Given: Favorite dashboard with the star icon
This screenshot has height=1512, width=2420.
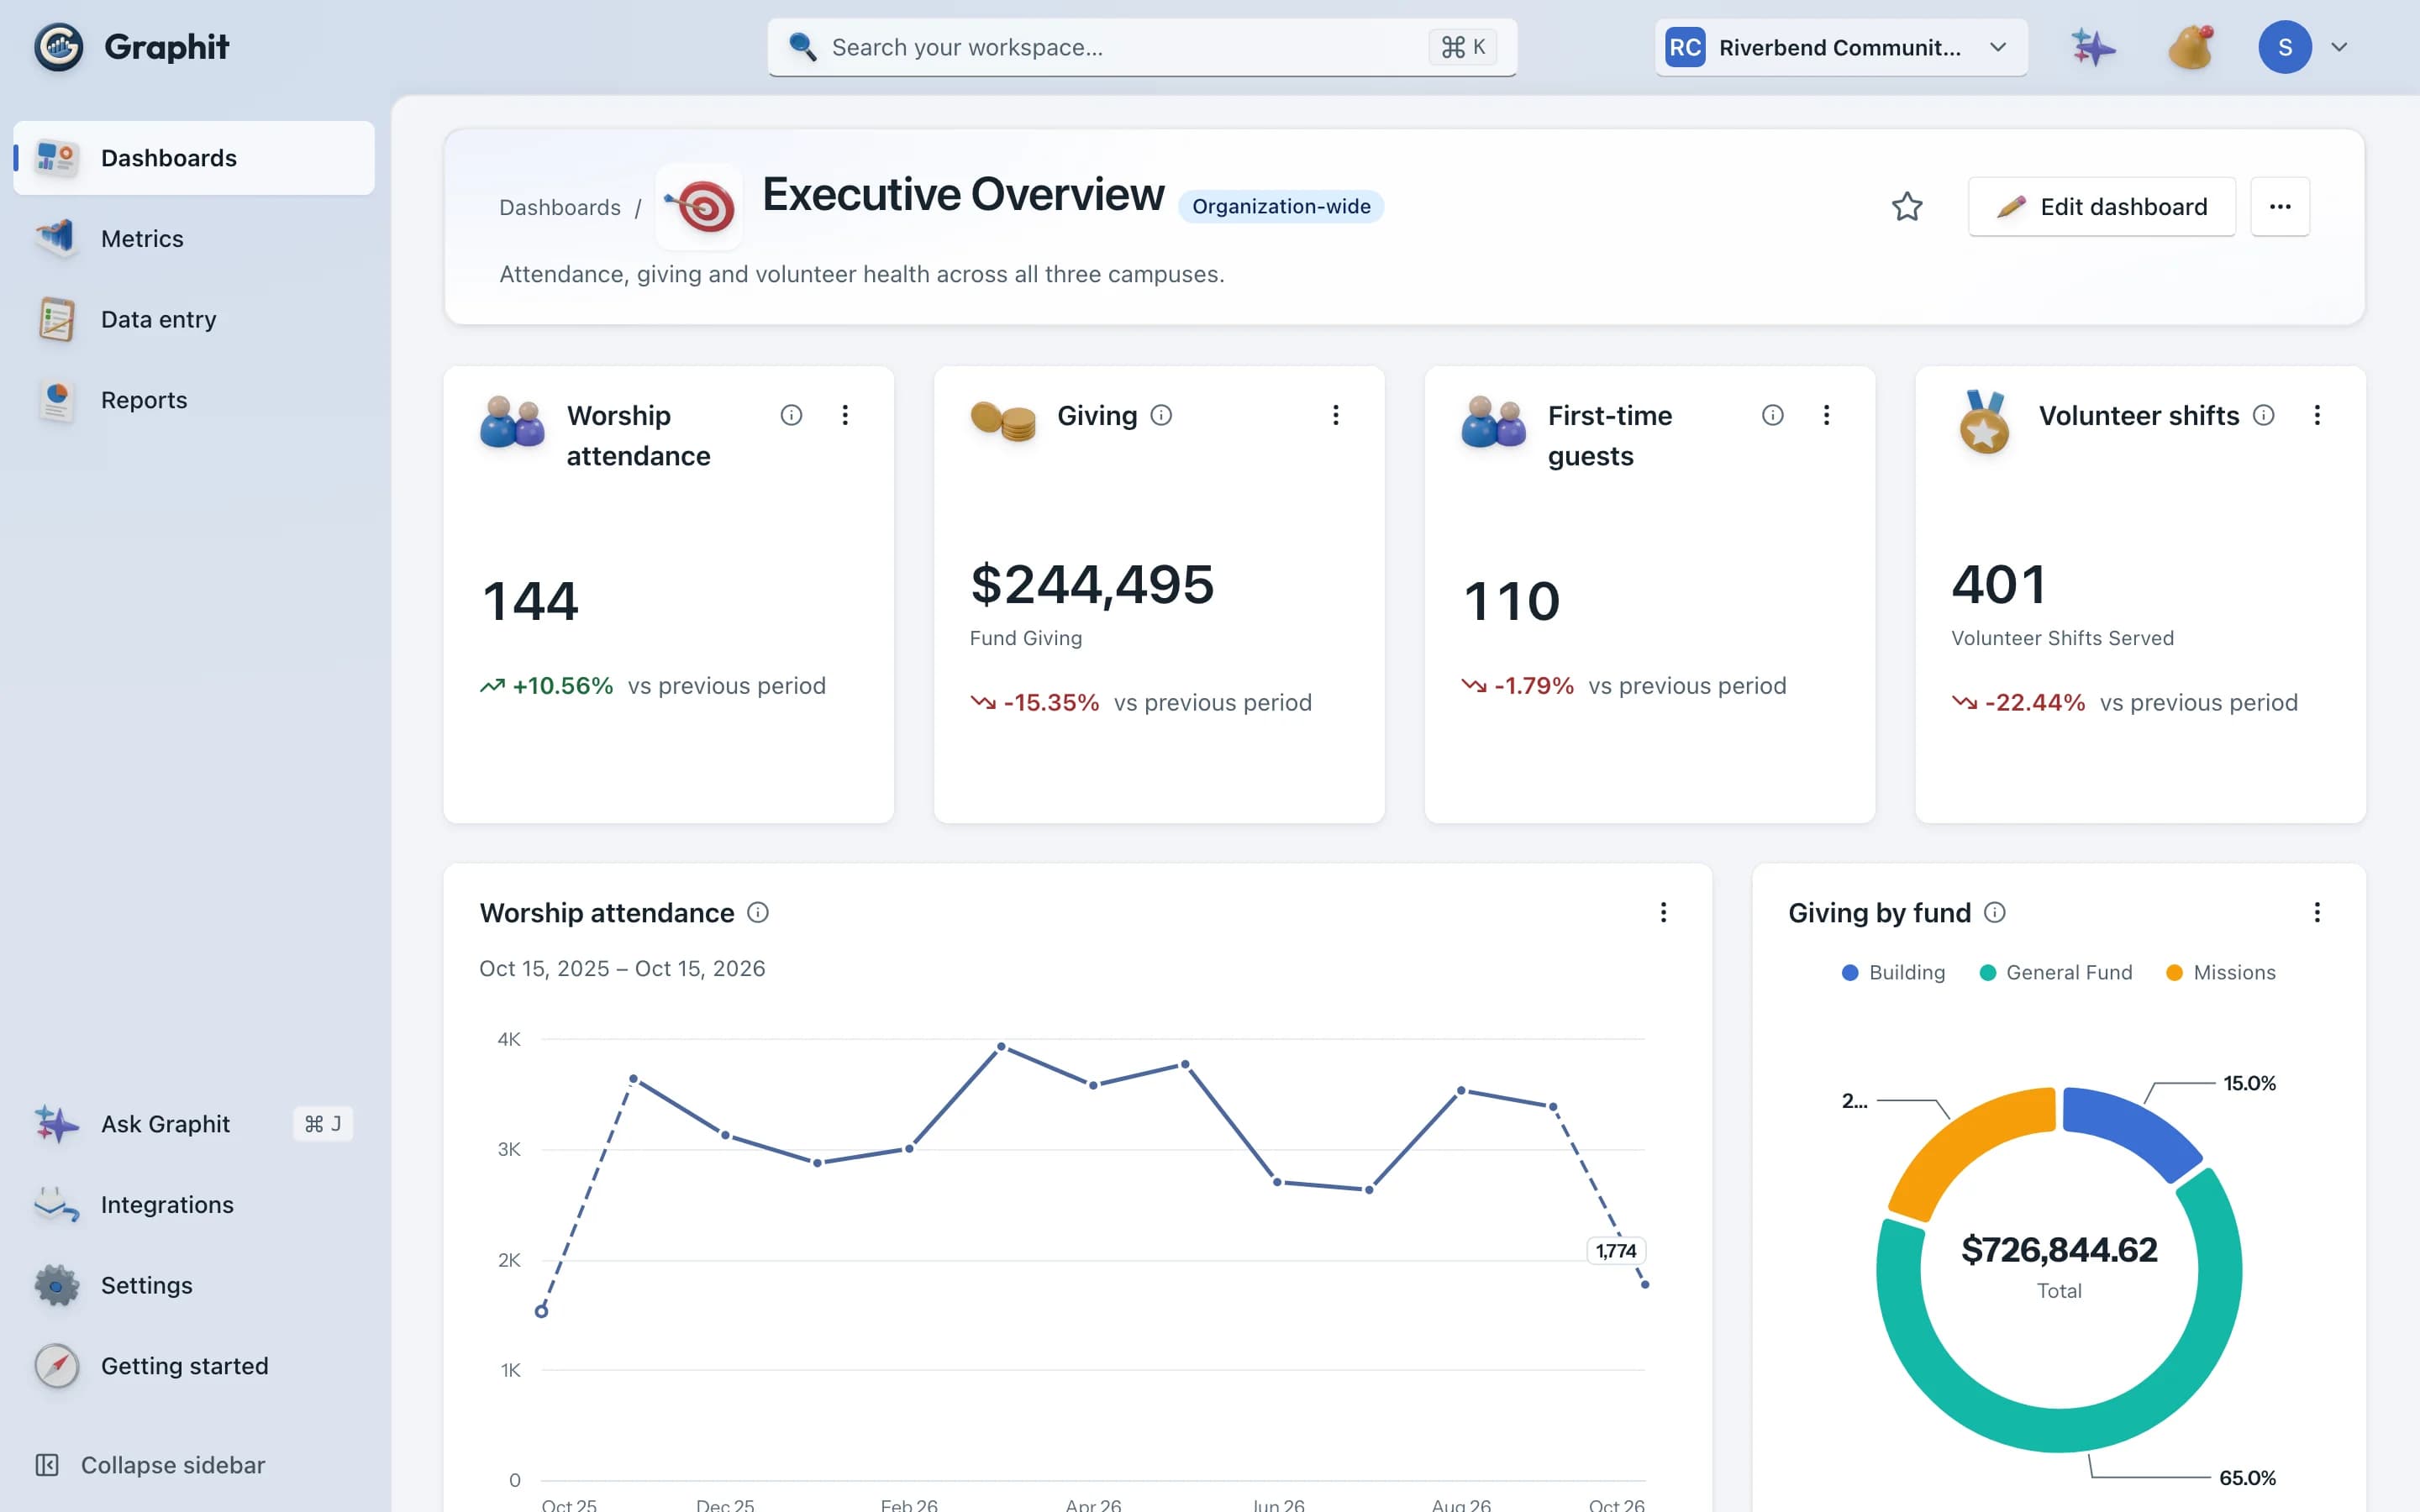Looking at the screenshot, I should point(1907,207).
